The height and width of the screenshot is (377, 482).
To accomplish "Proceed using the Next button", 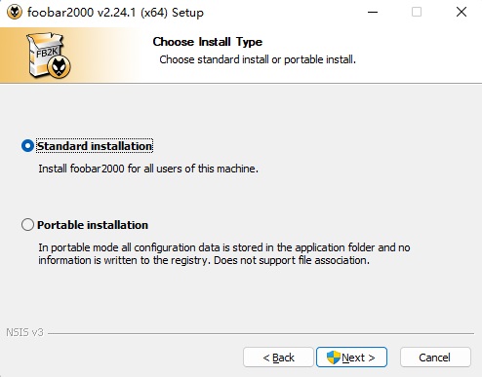I will 351,358.
